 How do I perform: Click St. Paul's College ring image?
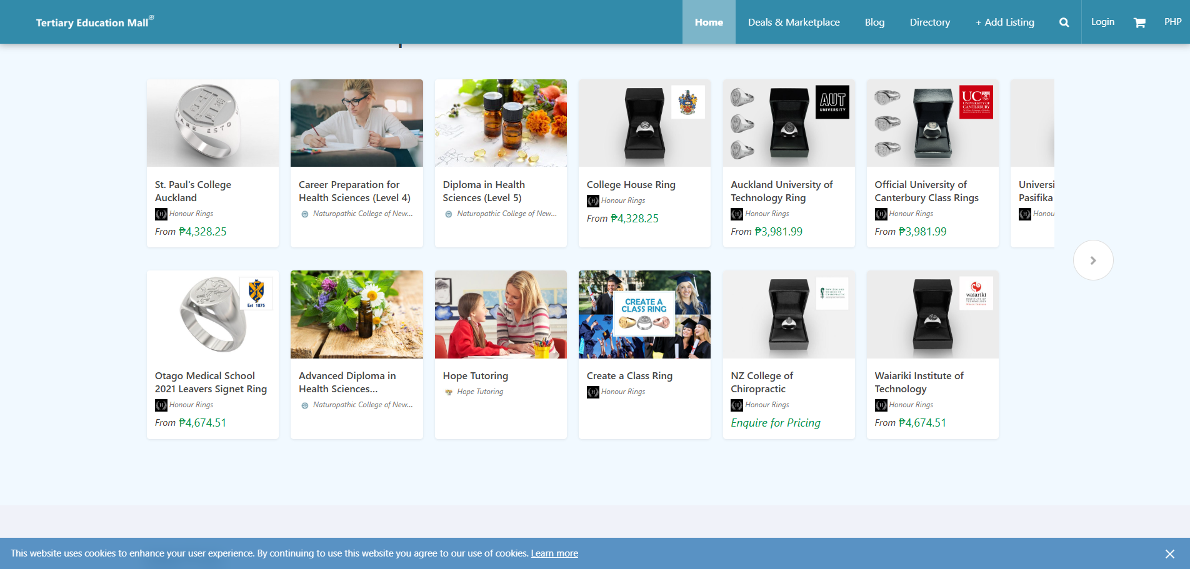212,123
